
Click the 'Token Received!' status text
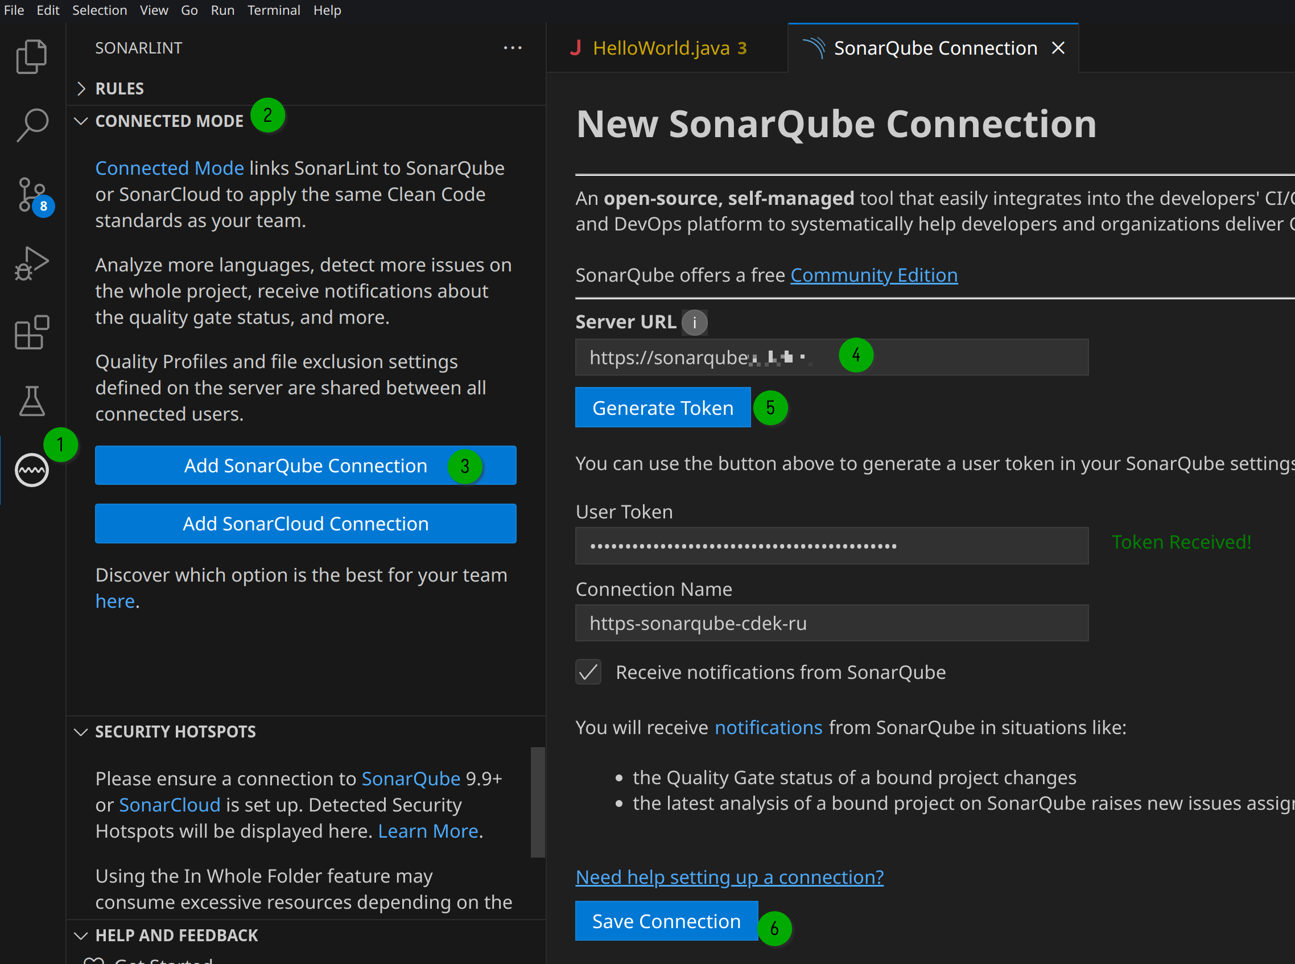1181,542
